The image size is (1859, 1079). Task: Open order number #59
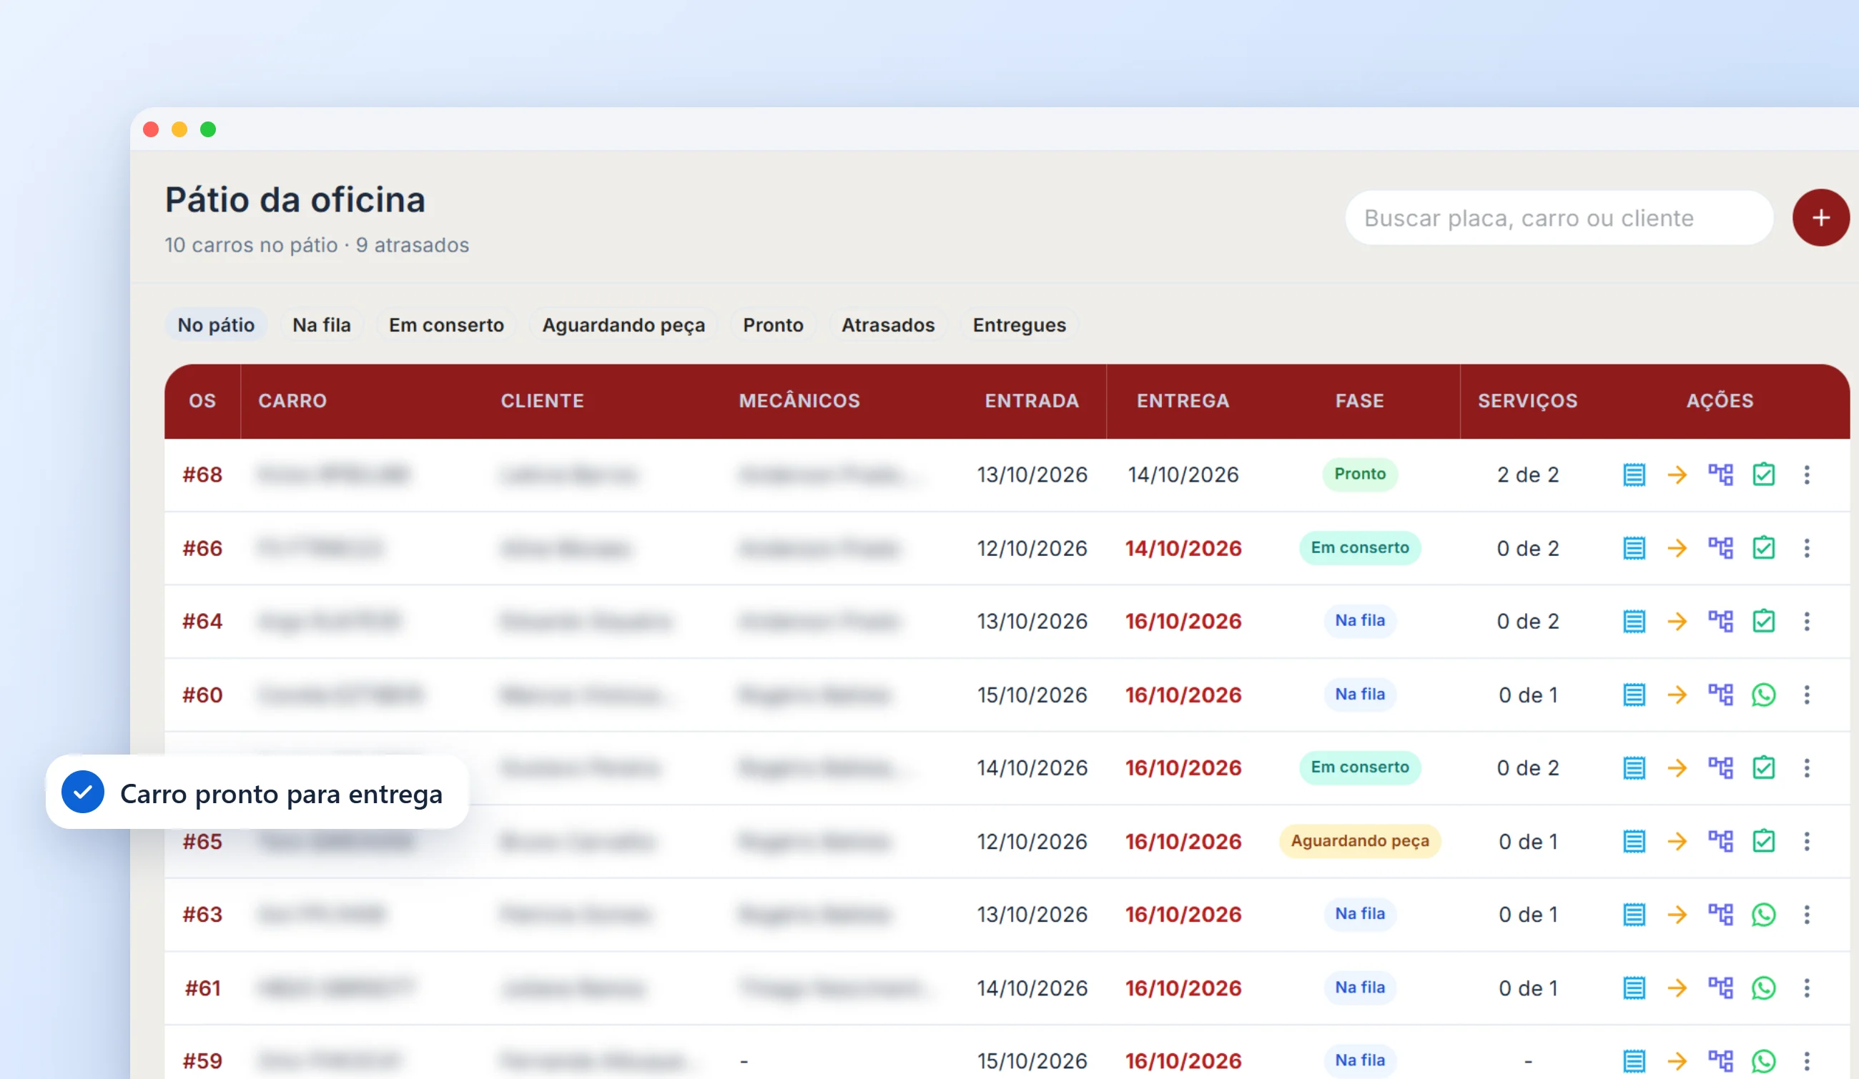pos(203,1060)
